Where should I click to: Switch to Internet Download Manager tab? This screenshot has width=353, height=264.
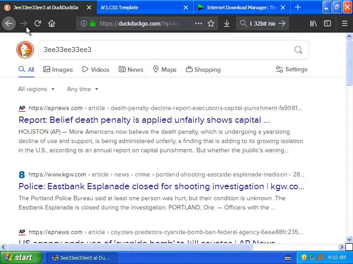(x=242, y=7)
